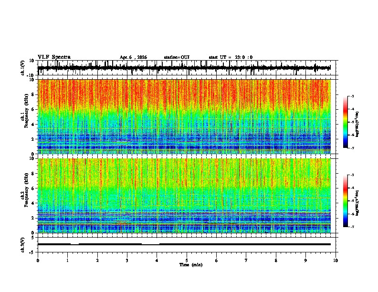Click the "-5" tick on ch.3(V) axis
This screenshot has height=292, width=378.
[x=32, y=252]
